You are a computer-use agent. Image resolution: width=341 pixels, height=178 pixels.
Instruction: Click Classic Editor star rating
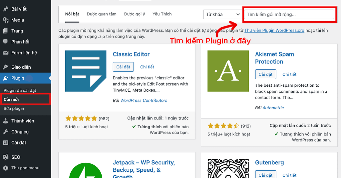[81, 118]
